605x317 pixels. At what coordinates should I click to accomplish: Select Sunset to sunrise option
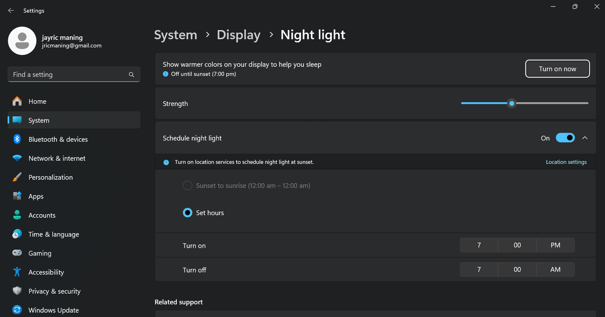[187, 185]
